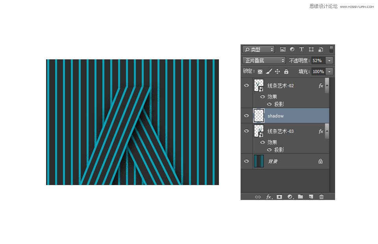Hide the shadow layer using its eye
The width and height of the screenshot is (378, 244).
tap(246, 116)
